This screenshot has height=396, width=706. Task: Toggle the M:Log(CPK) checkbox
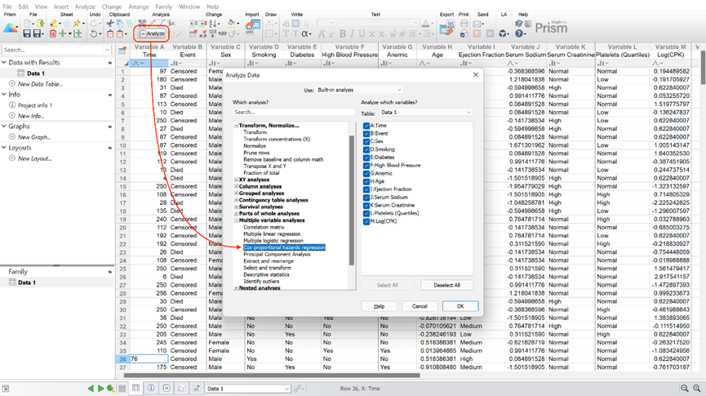[366, 221]
